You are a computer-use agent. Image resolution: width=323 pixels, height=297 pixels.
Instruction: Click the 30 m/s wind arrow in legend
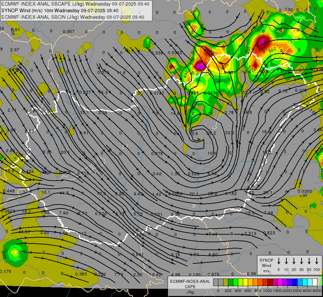302,261
